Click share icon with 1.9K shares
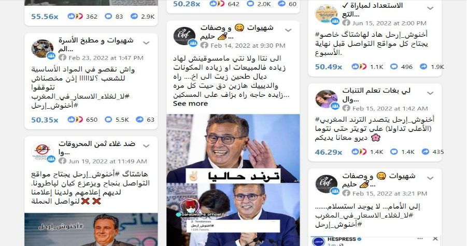This screenshot has height=246, width=467. (x=423, y=67)
